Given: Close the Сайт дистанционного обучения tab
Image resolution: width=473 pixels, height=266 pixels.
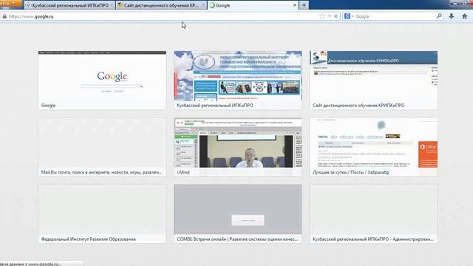Looking at the screenshot, I should click(x=203, y=5).
